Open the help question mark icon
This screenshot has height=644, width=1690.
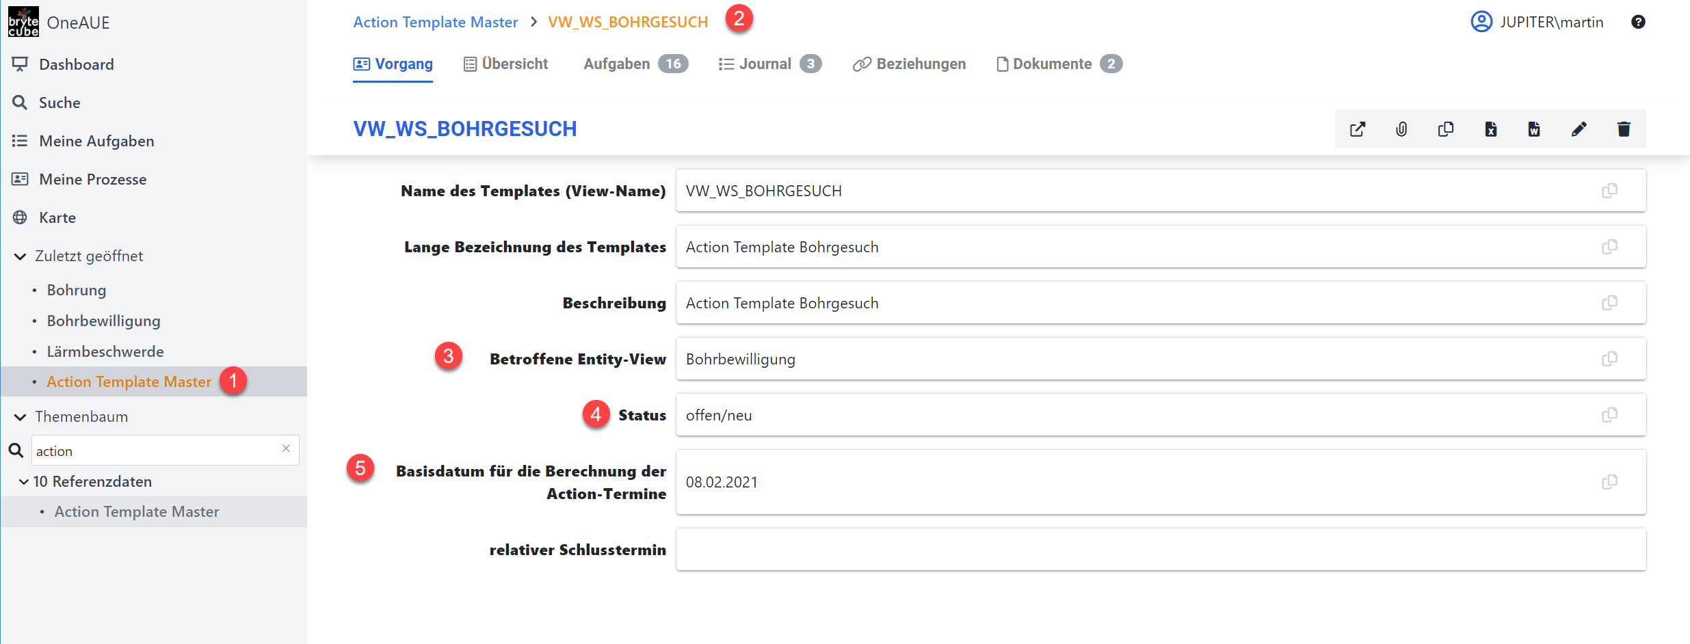pos(1638,22)
